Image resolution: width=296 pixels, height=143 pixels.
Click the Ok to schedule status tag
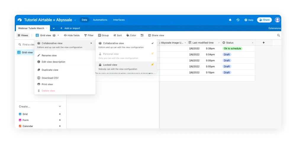232,48
